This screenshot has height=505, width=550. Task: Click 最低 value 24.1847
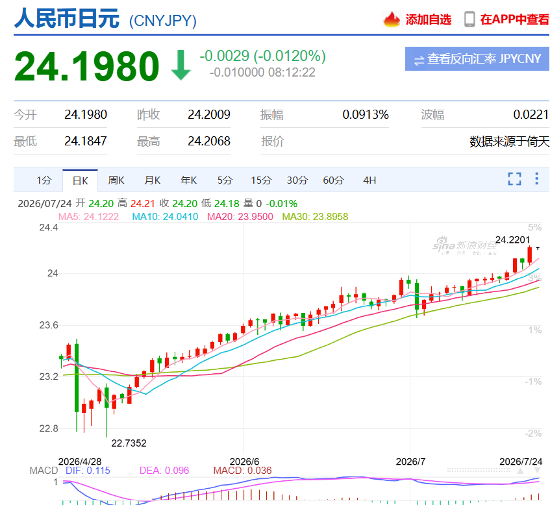(86, 142)
